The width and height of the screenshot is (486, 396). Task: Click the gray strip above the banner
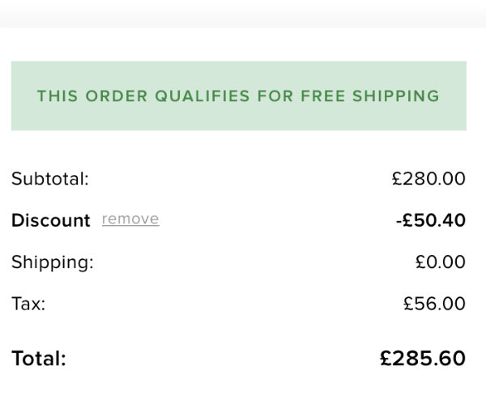(243, 13)
